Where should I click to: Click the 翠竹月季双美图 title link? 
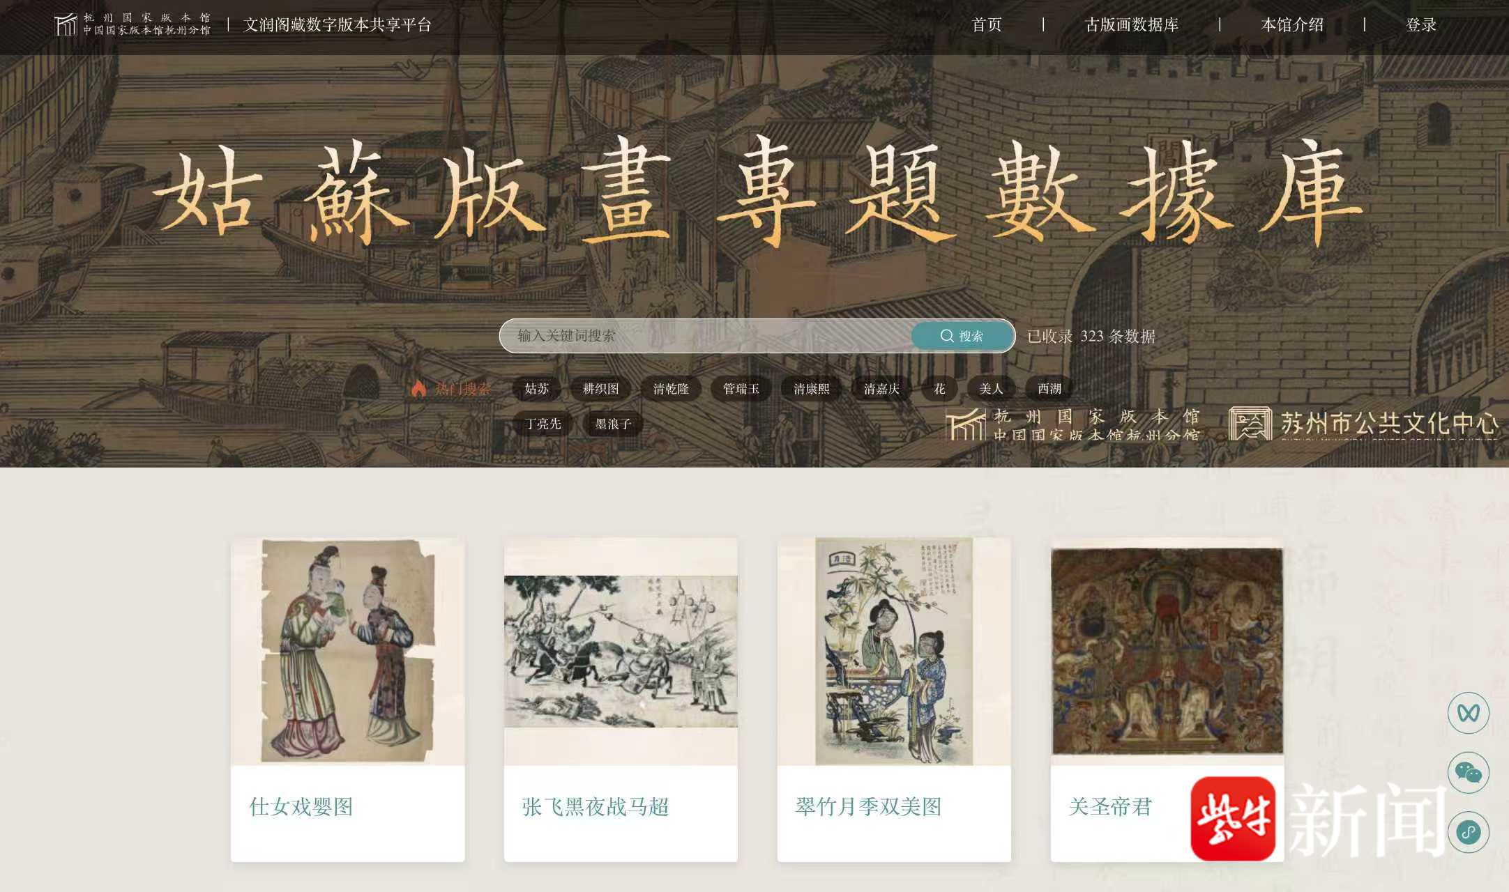[868, 807]
